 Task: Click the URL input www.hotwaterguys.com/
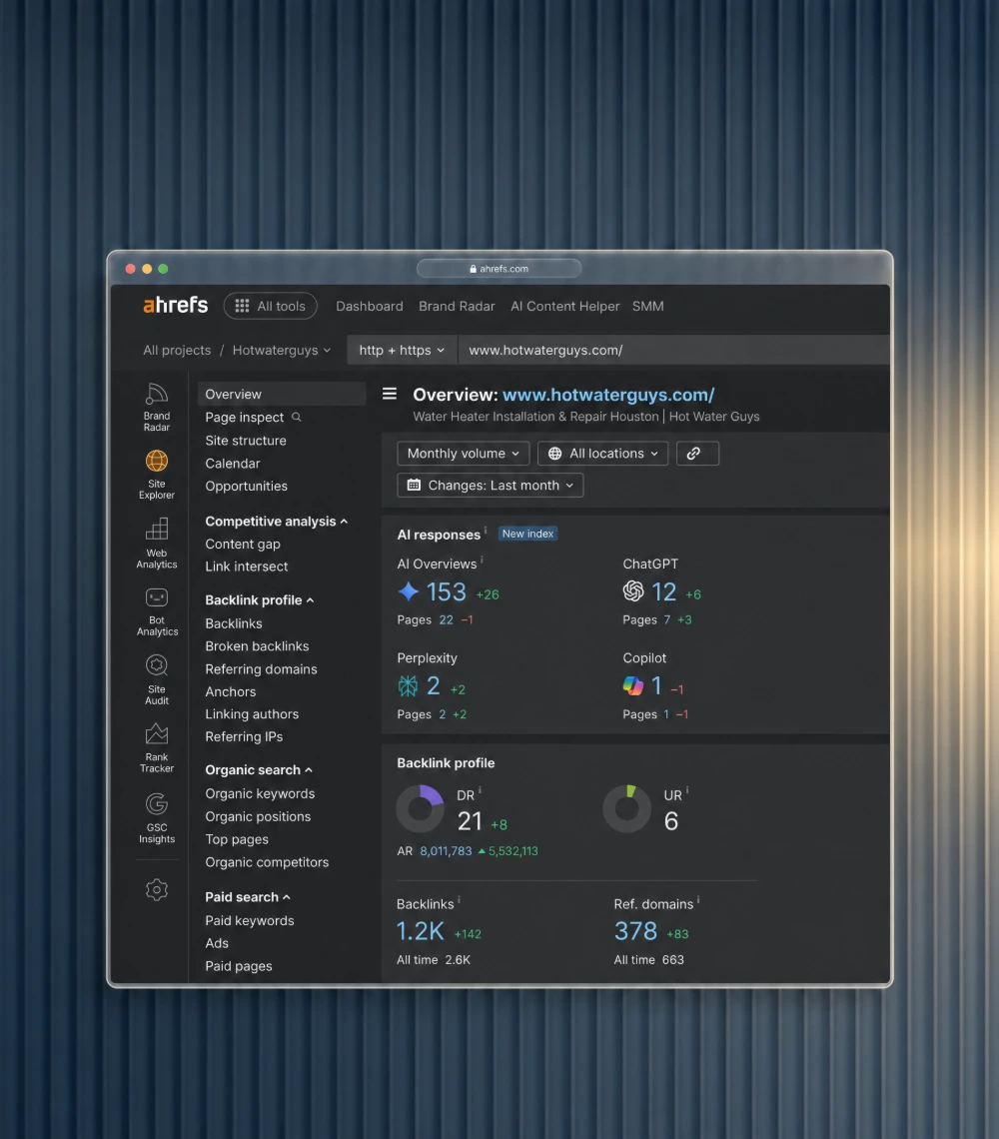click(672, 350)
